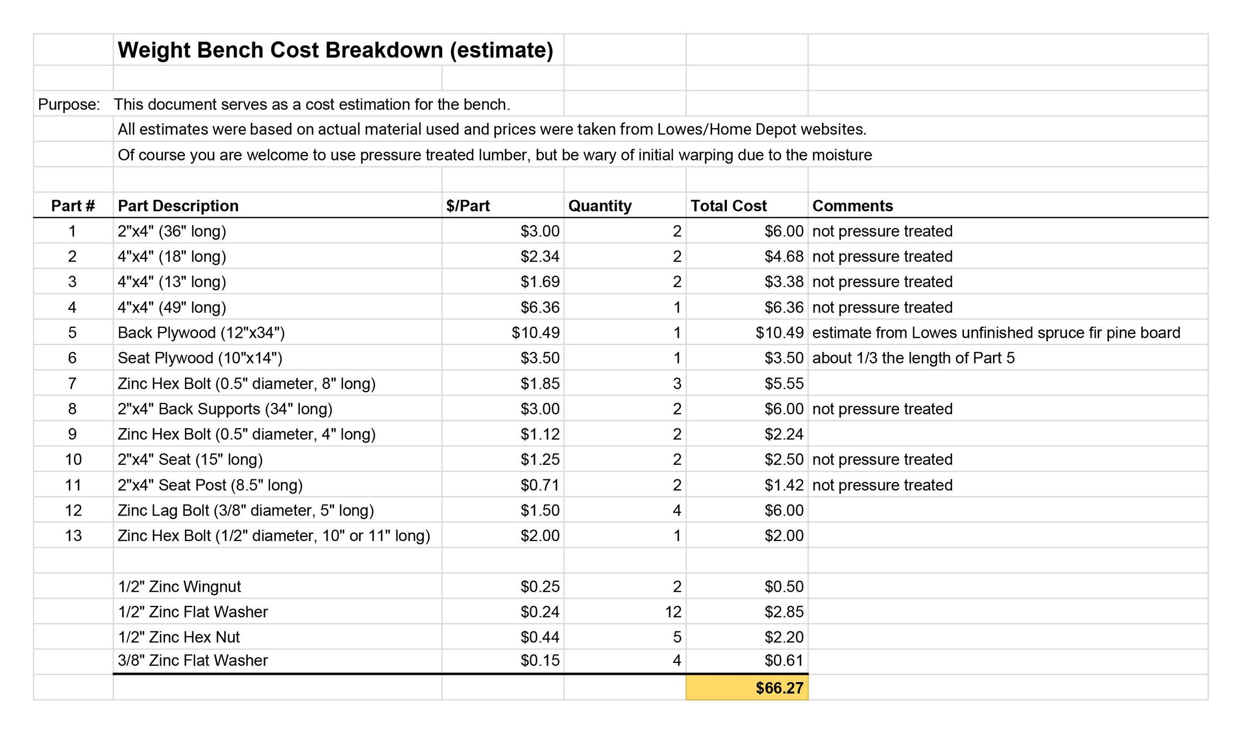The width and height of the screenshot is (1254, 734).
Task: Select the $10.49 price in $/Part column
Action: (x=536, y=332)
